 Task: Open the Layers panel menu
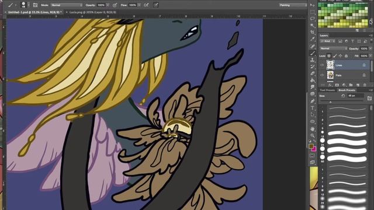click(x=370, y=36)
